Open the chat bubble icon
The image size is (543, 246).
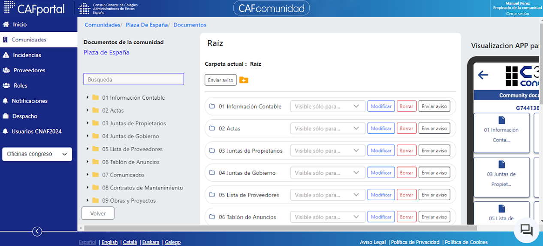click(526, 230)
